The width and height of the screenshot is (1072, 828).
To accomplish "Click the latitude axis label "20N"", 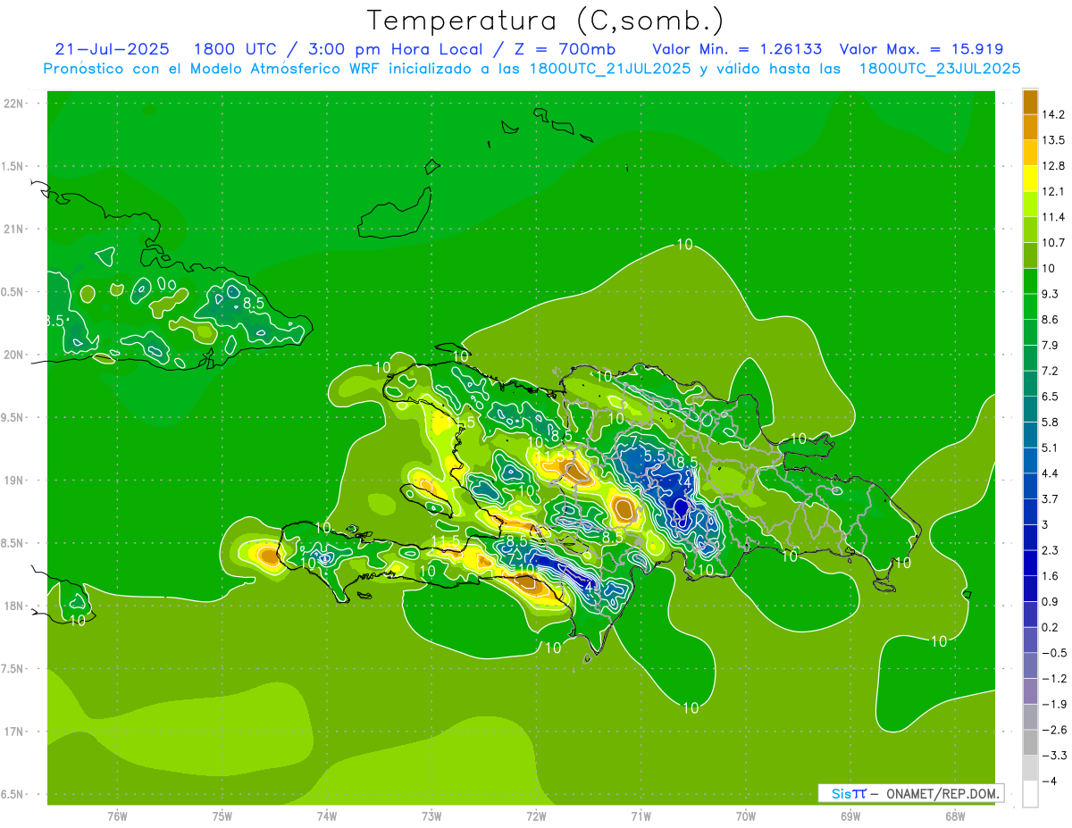I will 13,355.
